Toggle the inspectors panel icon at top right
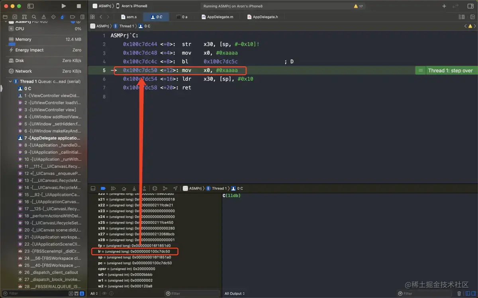 (x=470, y=6)
